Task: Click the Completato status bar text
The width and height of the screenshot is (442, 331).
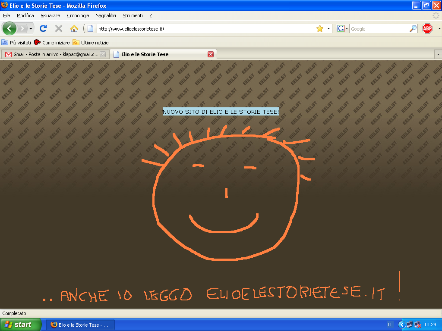Action: tap(14, 313)
